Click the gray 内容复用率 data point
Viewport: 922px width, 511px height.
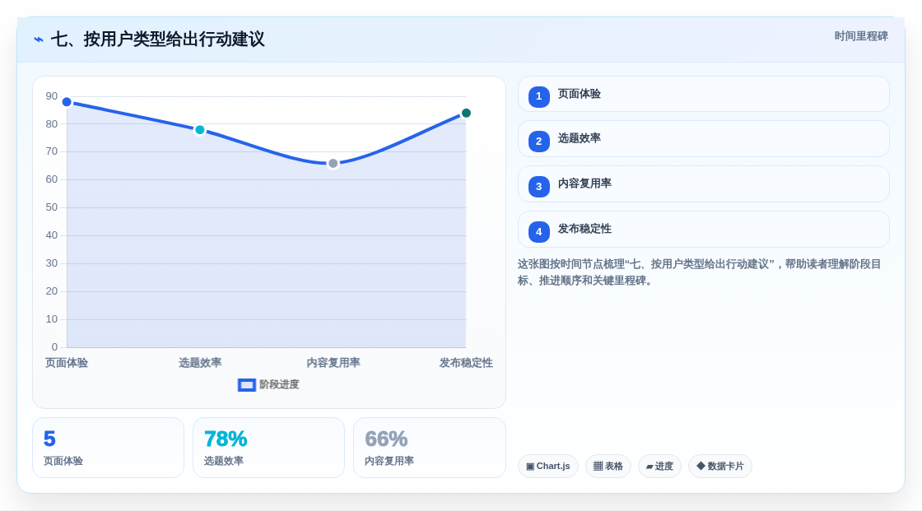click(333, 164)
